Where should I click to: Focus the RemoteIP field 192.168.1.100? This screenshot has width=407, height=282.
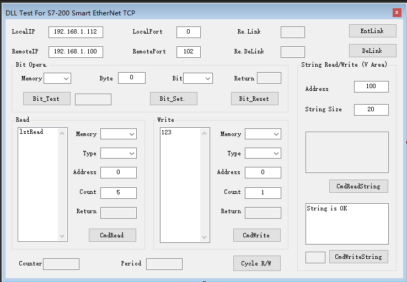[76, 52]
